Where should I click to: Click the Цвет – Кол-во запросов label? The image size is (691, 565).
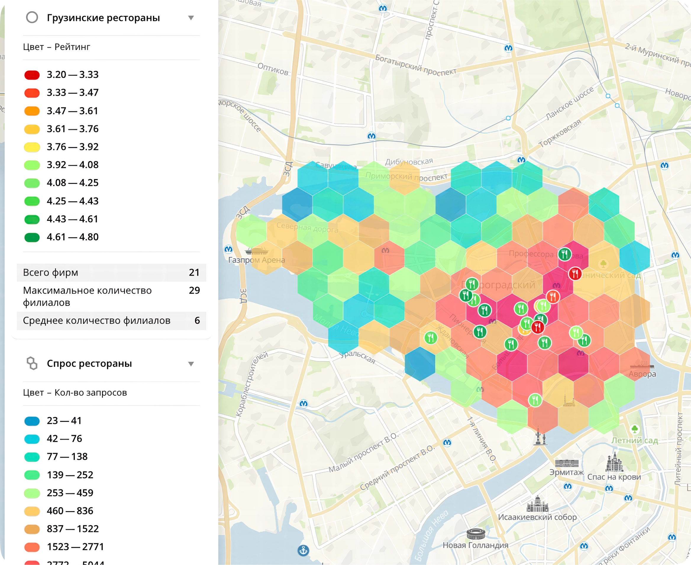point(75,392)
